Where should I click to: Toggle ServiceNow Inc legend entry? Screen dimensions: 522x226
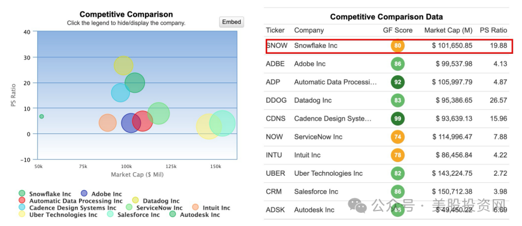coord(154,207)
